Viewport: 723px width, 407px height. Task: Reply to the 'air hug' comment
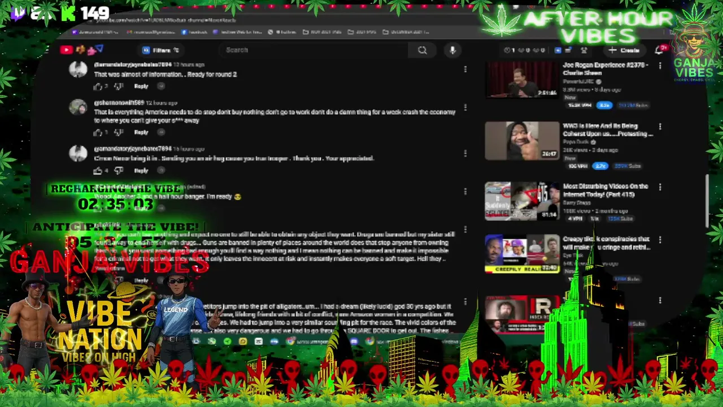click(x=141, y=170)
